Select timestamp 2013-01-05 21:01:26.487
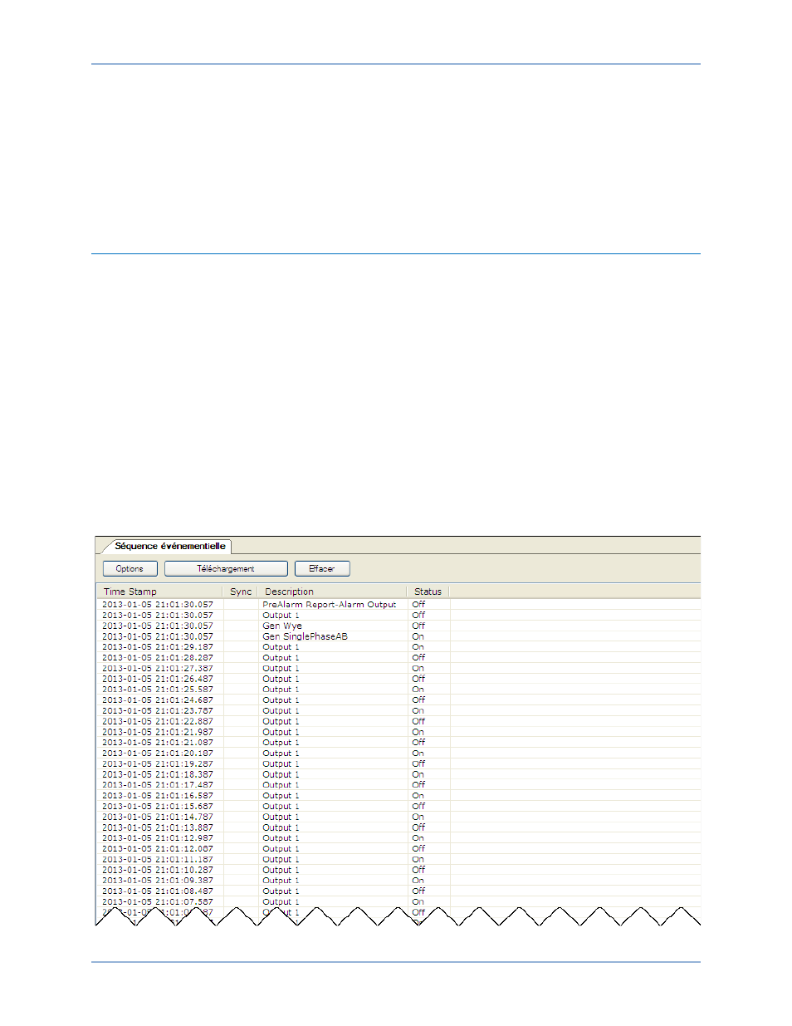This screenshot has height=1026, width=792. 158,679
